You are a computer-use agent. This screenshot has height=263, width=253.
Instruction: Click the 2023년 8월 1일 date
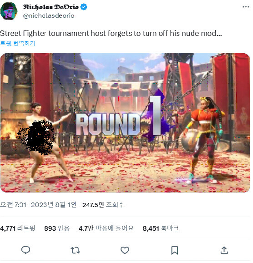click(54, 205)
